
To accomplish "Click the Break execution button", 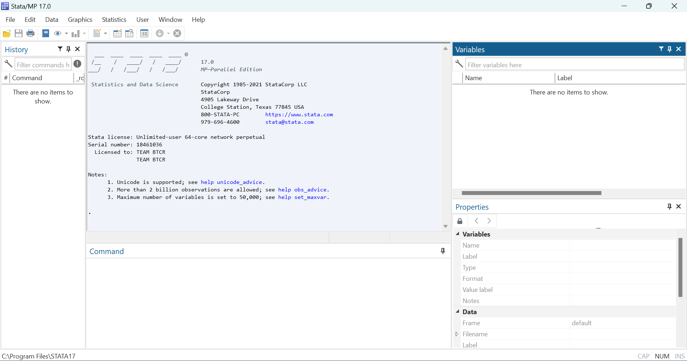I will (177, 33).
